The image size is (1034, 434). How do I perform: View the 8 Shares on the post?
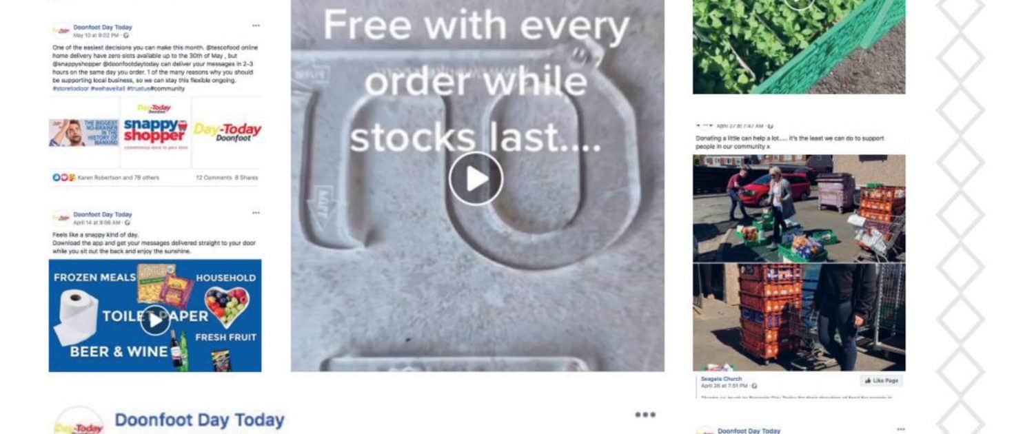[x=246, y=178]
